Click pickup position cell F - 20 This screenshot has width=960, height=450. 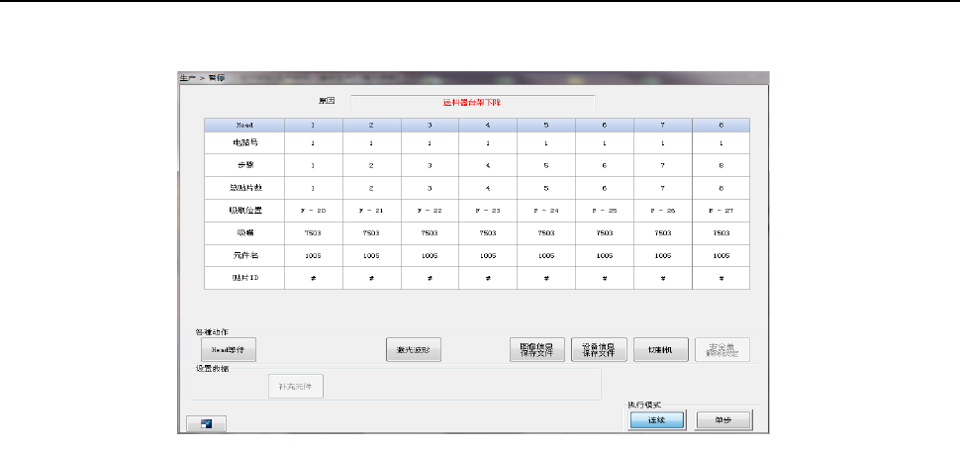314,211
